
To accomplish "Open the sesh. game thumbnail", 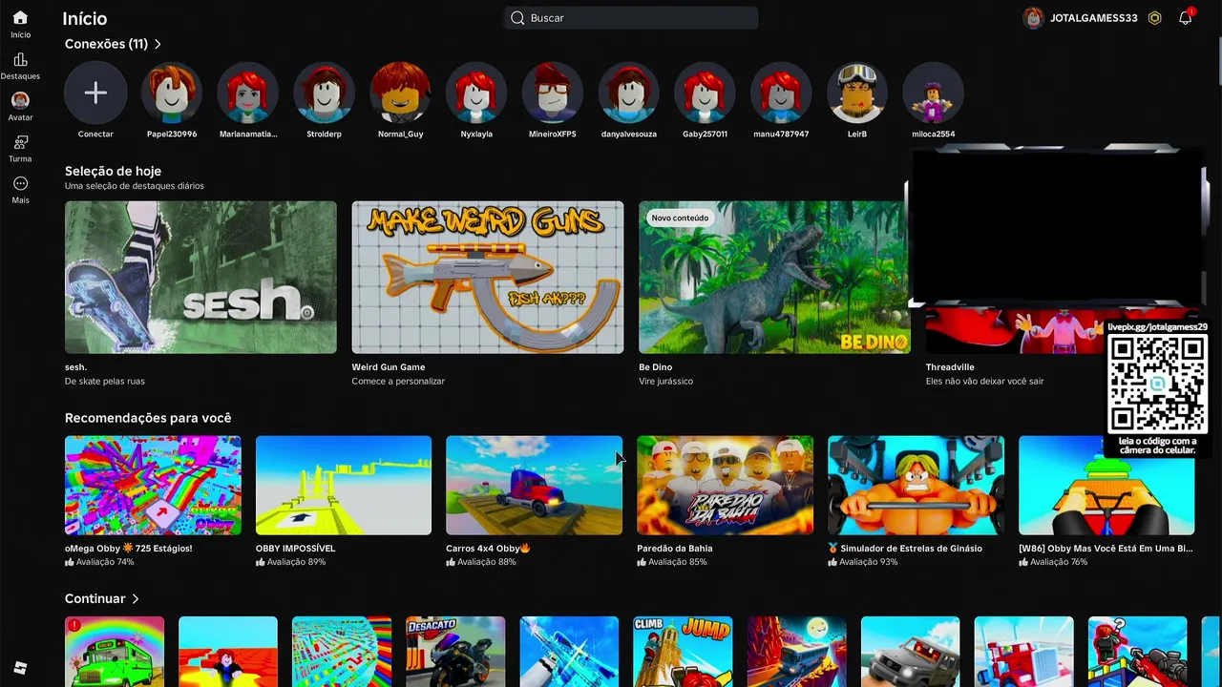I will [x=200, y=277].
